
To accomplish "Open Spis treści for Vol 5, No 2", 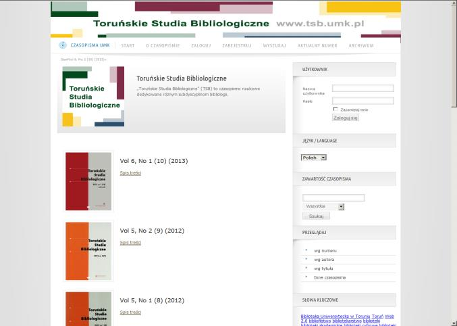I will [130, 243].
